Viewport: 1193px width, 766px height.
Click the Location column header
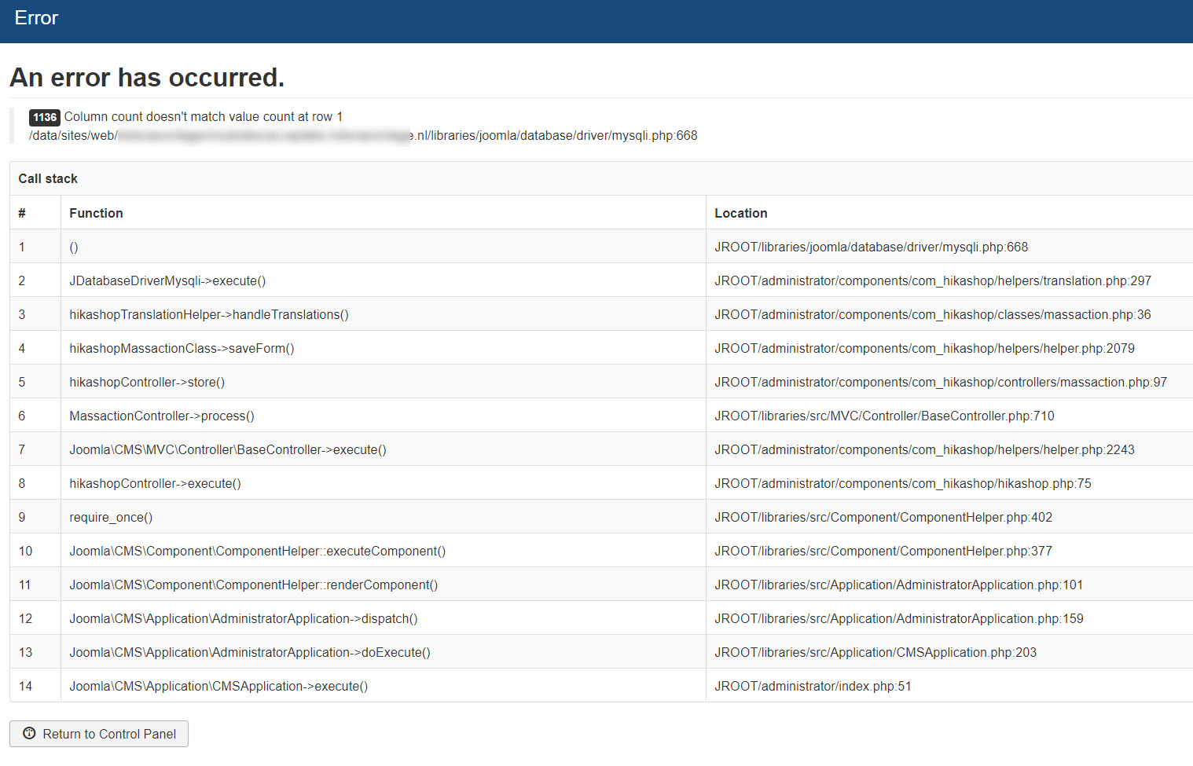[740, 213]
